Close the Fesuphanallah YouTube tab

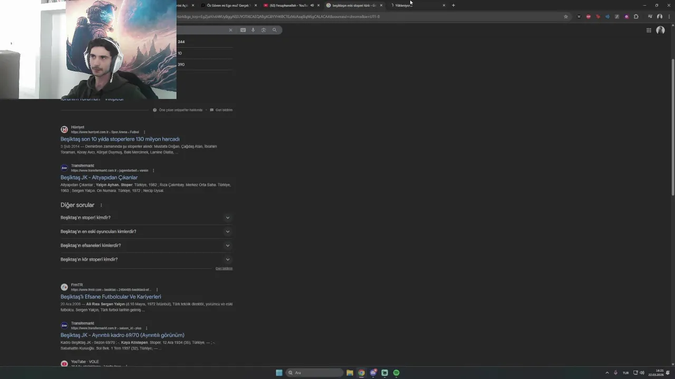319,5
